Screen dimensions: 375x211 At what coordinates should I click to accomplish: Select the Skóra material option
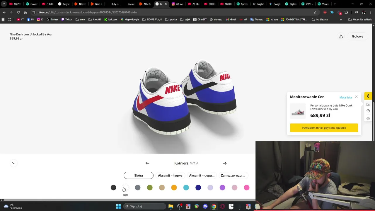pos(139,176)
